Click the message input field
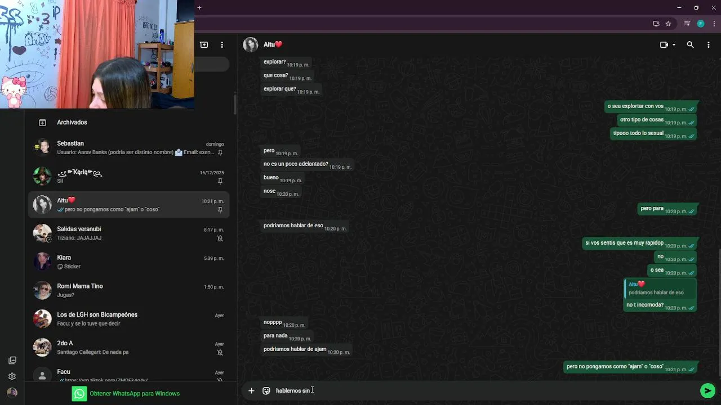This screenshot has height=405, width=721. point(484,390)
